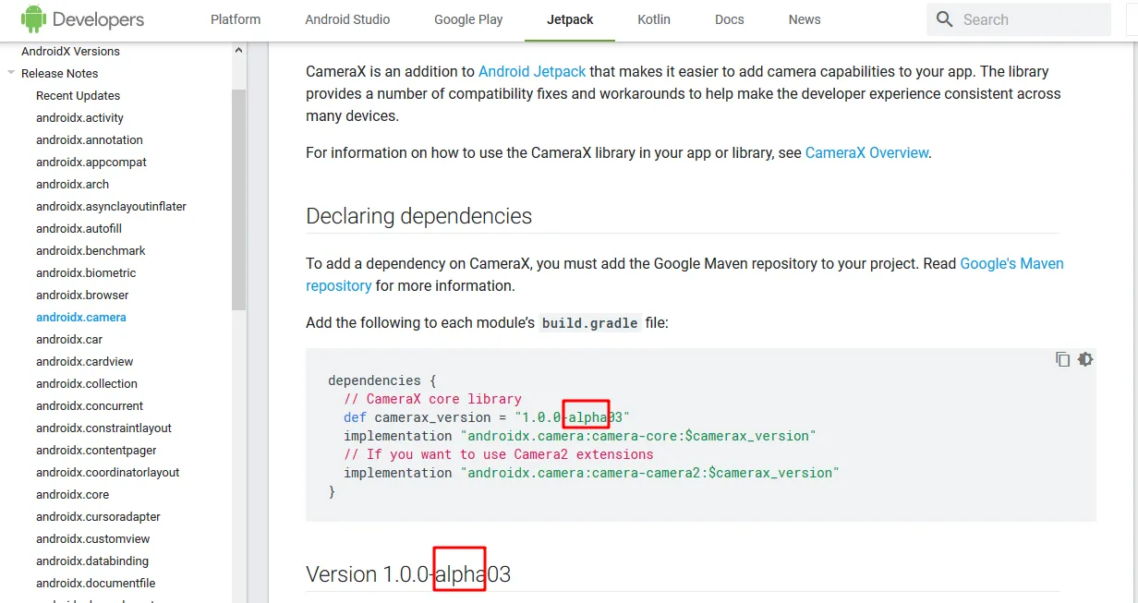Open the Google's Maven repository link
The image size is (1138, 603).
pyautogui.click(x=1011, y=263)
